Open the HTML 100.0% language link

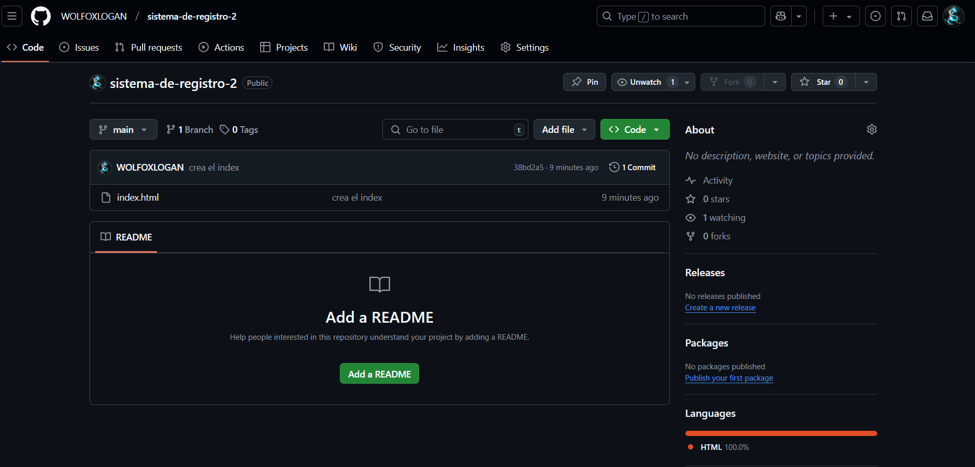(719, 447)
